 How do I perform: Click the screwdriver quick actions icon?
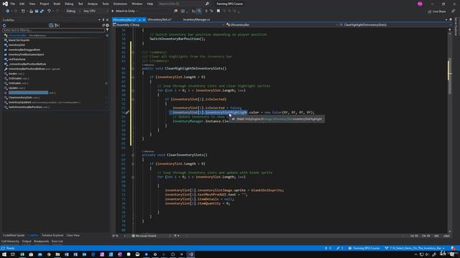pos(127,113)
